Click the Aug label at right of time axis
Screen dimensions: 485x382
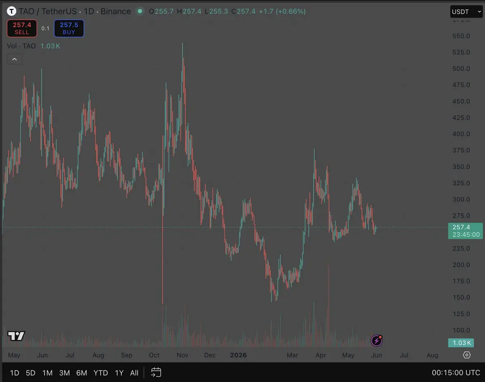pyautogui.click(x=432, y=355)
